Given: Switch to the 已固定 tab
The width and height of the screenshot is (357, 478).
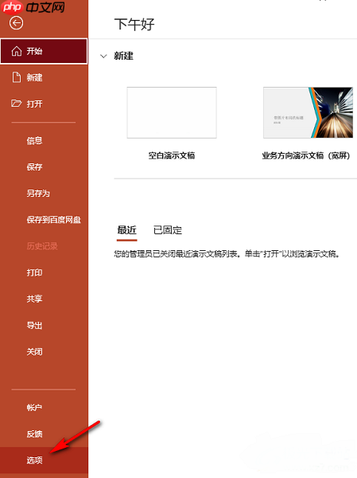Looking at the screenshot, I should (168, 230).
